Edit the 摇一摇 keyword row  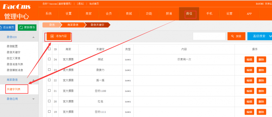[x=249, y=80]
